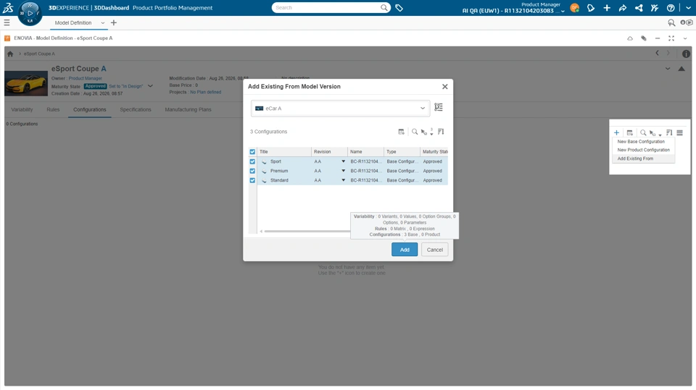Expand the Model Definition tab dropdown

pyautogui.click(x=102, y=22)
